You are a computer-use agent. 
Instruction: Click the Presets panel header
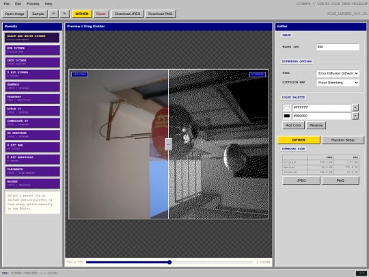33,27
